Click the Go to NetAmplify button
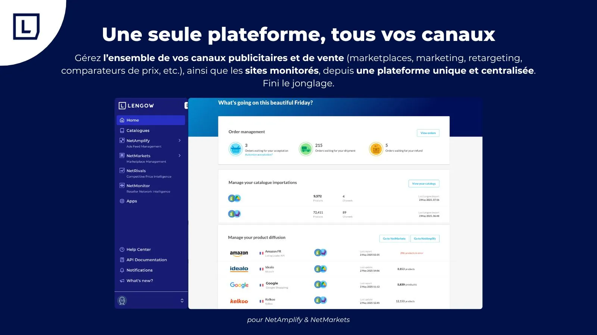 click(x=425, y=239)
